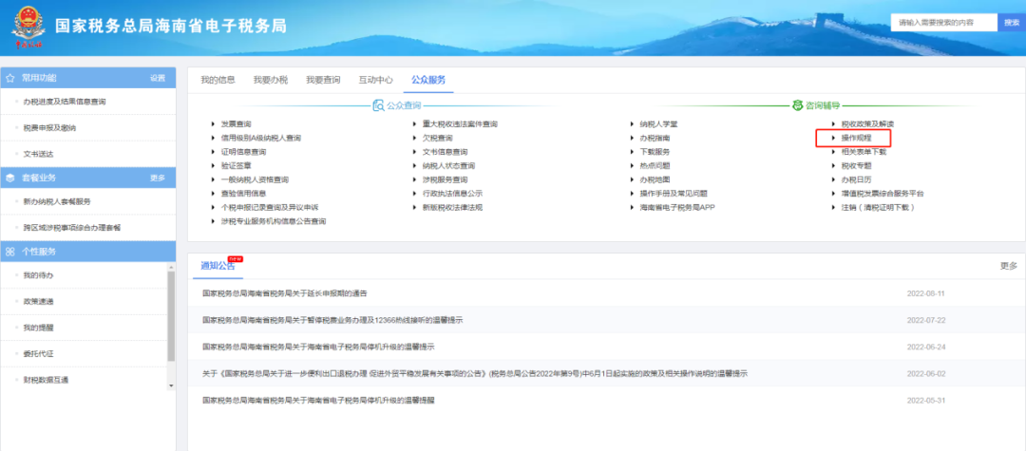Image resolution: width=1026 pixels, height=451 pixels.
Task: Select the 通知公告 tab
Action: click(218, 266)
